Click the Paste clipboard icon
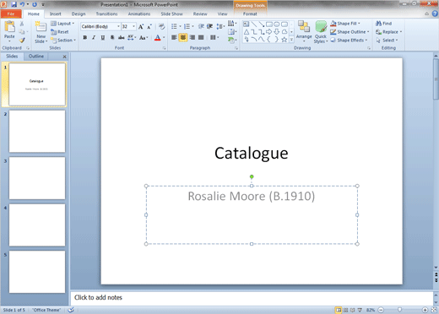The image size is (439, 314). click(9, 27)
